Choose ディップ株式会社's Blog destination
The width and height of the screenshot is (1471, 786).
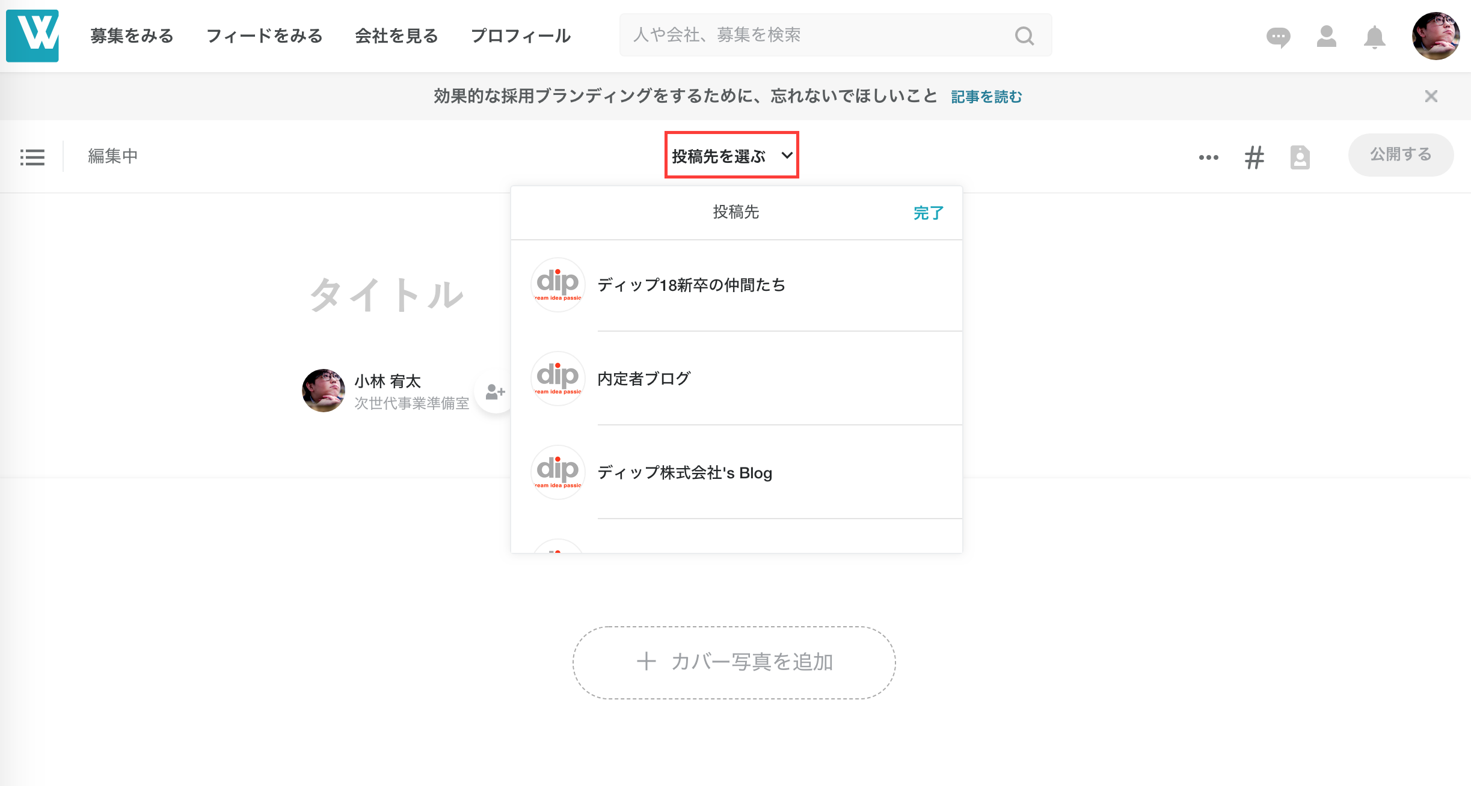pos(684,473)
